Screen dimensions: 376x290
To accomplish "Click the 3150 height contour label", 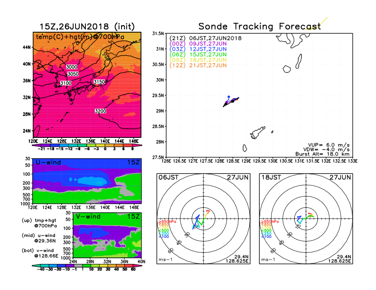I will point(99,82).
